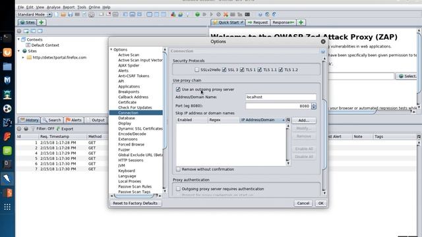422x237 pixels.
Task: Open the Analyse menu
Action: point(53,7)
